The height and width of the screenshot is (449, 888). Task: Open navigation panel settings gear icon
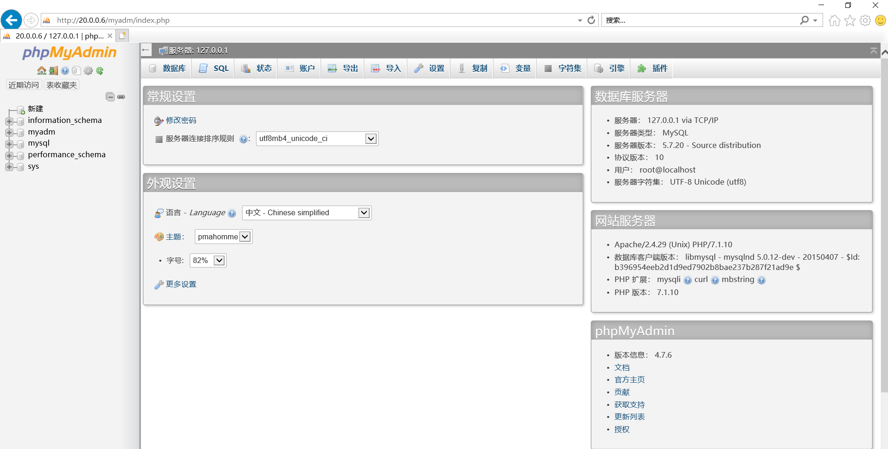(88, 71)
